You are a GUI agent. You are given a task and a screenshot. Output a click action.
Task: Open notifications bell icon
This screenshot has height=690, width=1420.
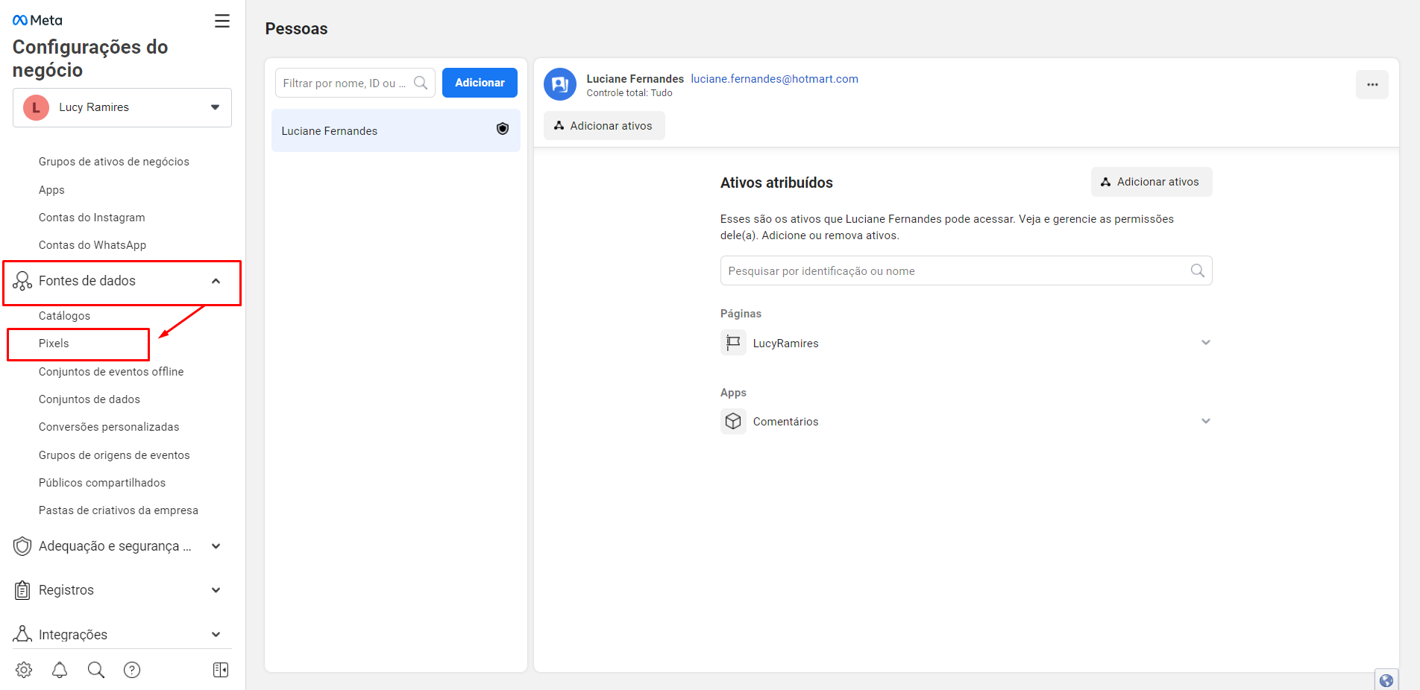coord(60,670)
